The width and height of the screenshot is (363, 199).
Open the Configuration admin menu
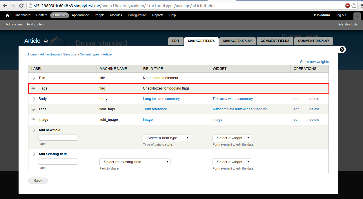tap(137, 15)
